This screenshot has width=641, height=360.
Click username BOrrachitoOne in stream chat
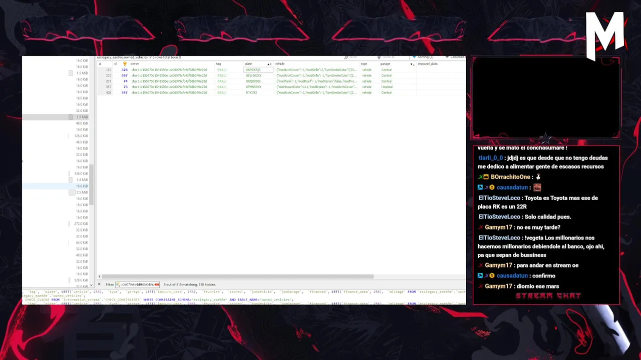tap(510, 177)
